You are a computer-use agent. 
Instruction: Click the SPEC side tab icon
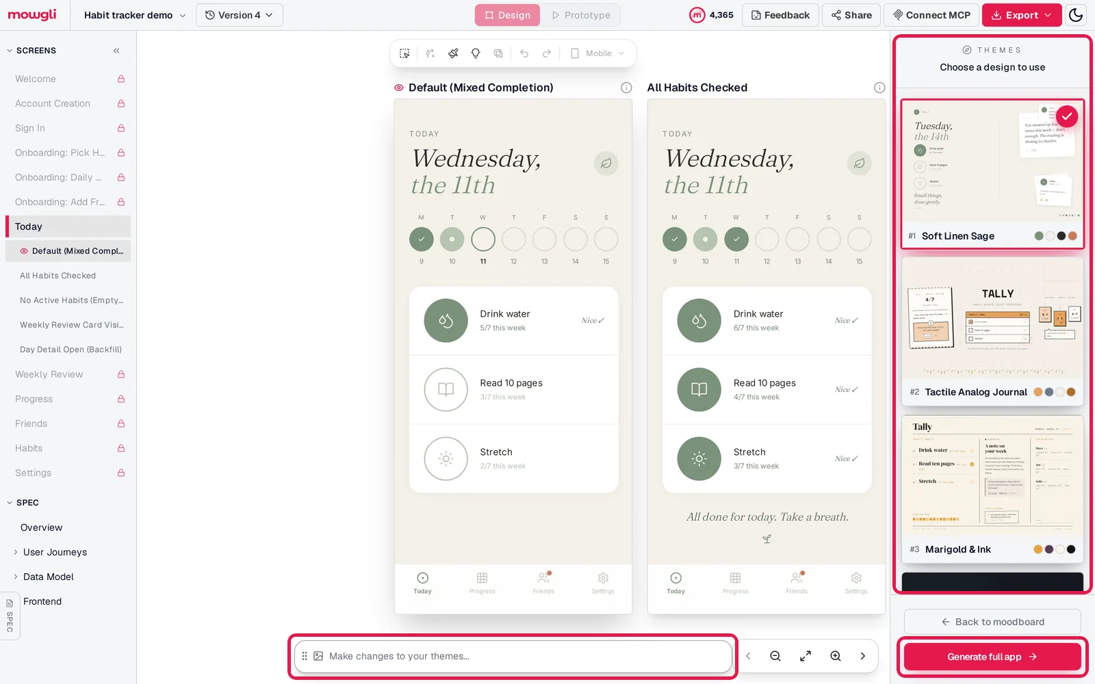pyautogui.click(x=10, y=615)
